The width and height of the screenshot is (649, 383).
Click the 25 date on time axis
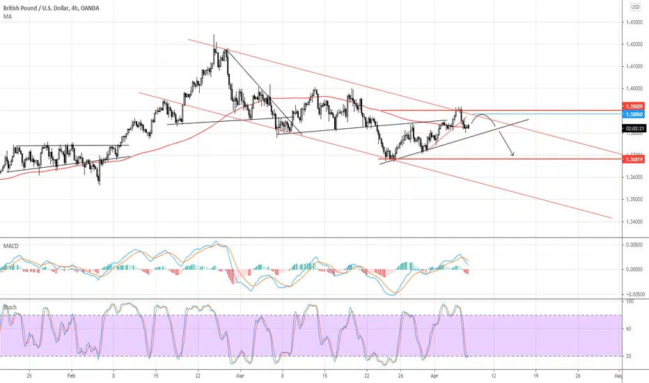pyautogui.click(x=29, y=376)
